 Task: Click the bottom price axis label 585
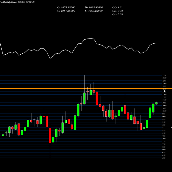click(164, 158)
